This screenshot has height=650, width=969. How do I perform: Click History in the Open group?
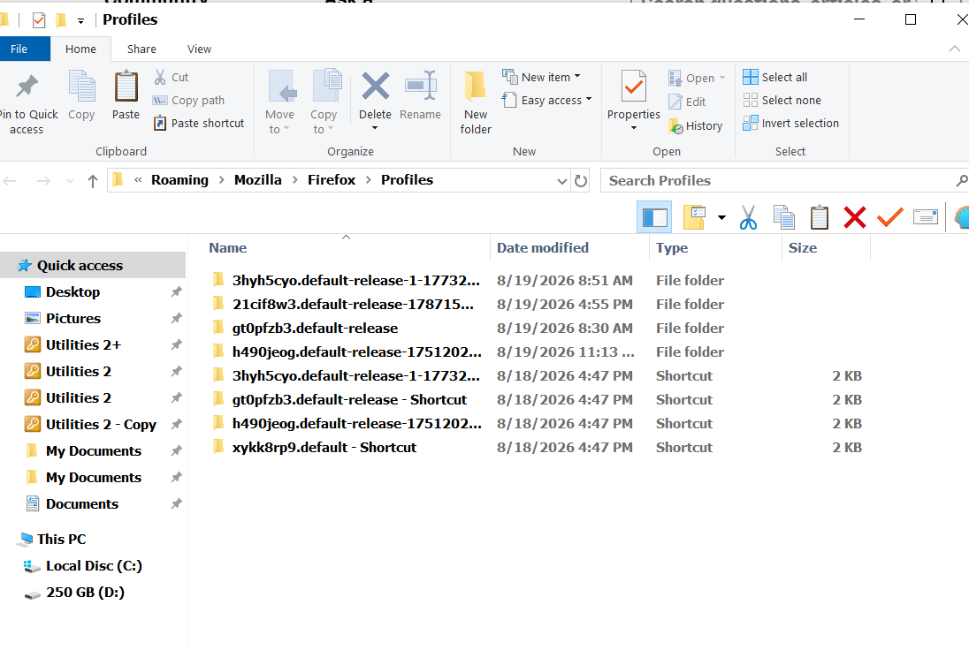pos(695,126)
